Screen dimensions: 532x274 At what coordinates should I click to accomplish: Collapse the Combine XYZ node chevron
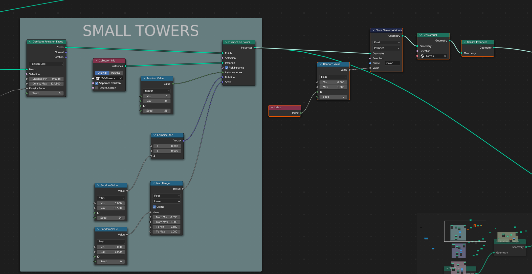tap(155, 135)
